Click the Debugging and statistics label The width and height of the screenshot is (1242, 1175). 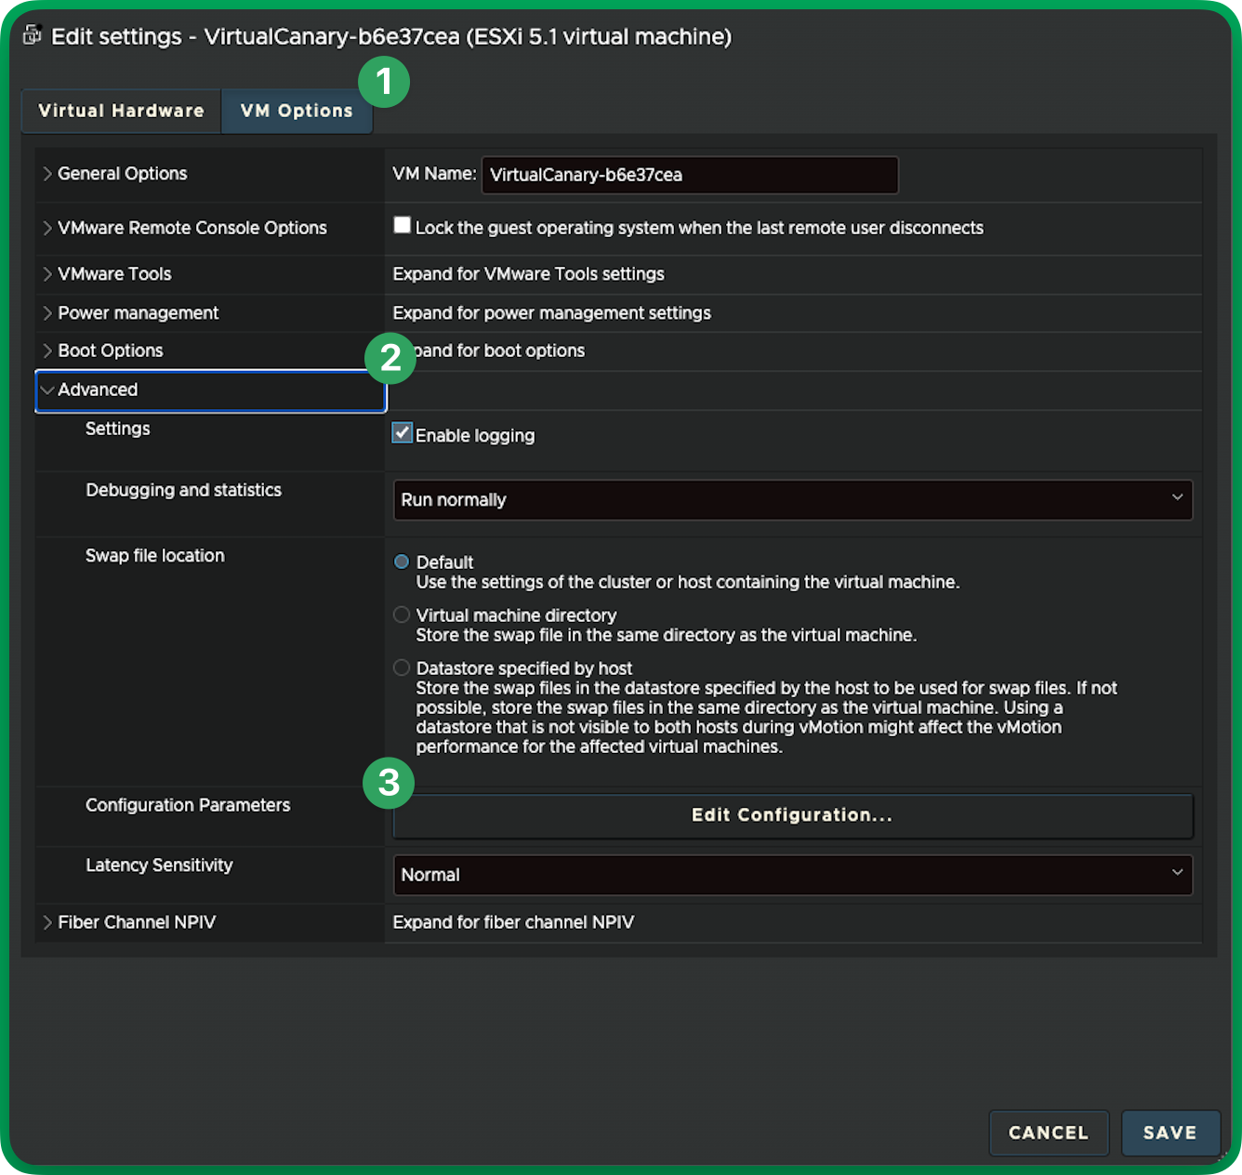[x=183, y=490]
